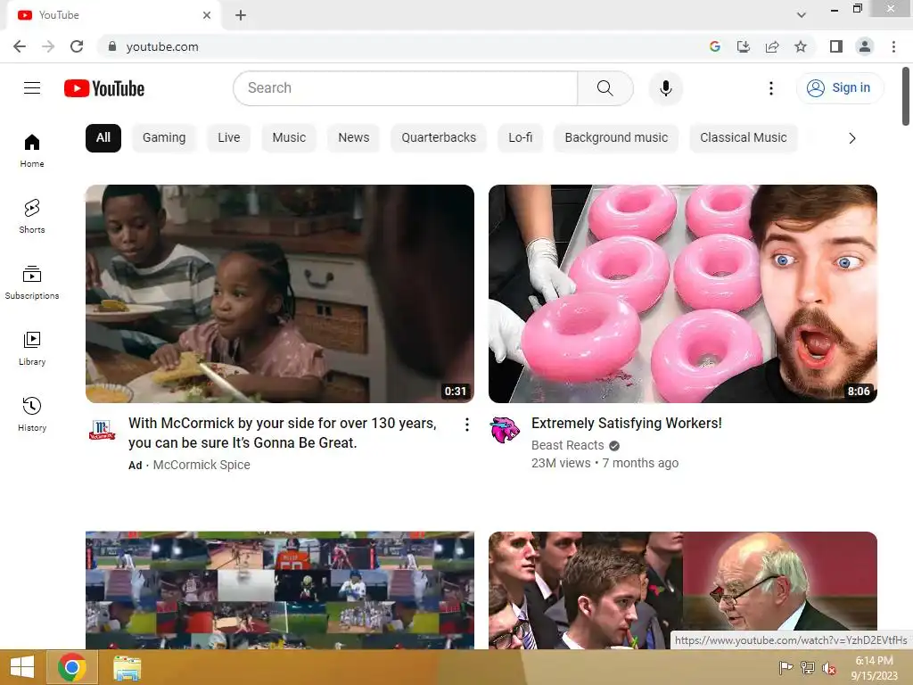913x685 pixels.
Task: Open Action Center flag icon
Action: [786, 668]
